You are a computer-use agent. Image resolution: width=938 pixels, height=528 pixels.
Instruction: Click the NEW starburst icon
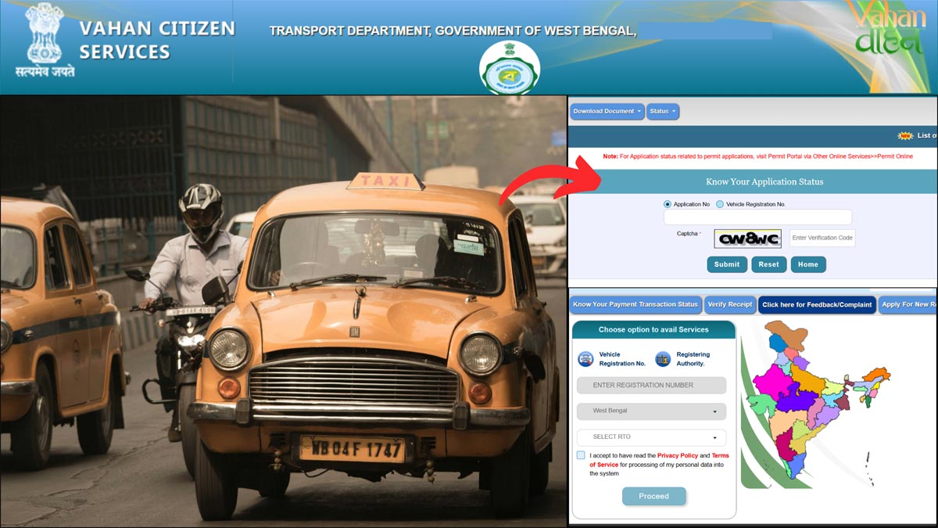(904, 135)
